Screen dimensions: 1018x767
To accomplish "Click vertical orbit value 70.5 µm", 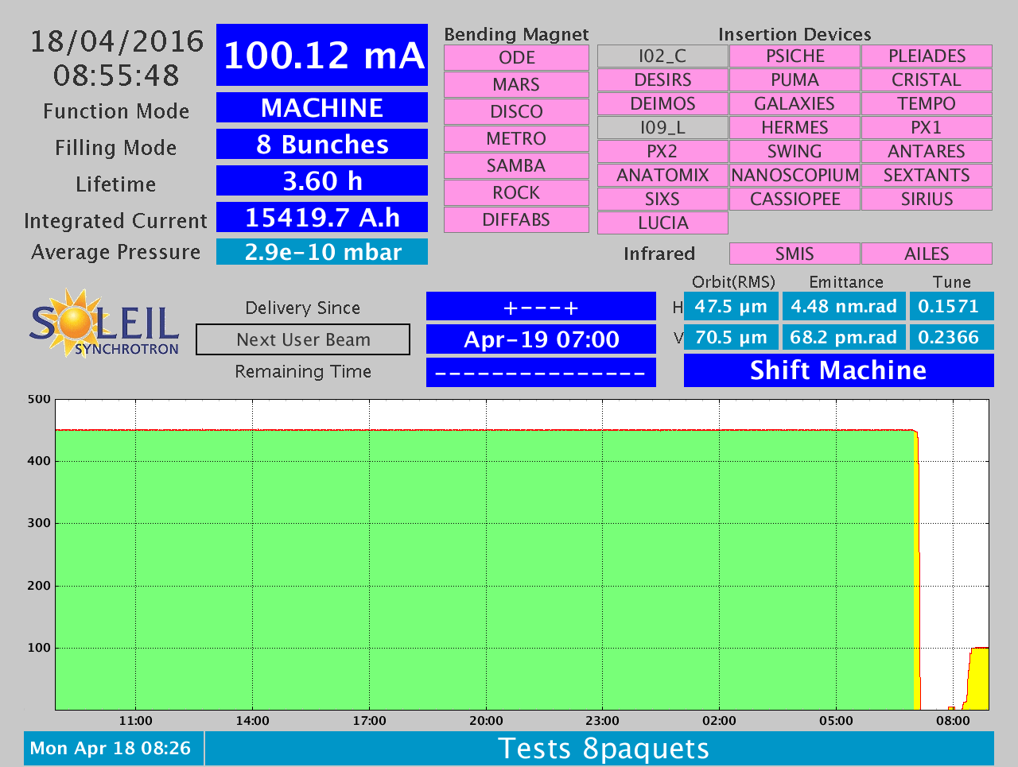I will 731,337.
